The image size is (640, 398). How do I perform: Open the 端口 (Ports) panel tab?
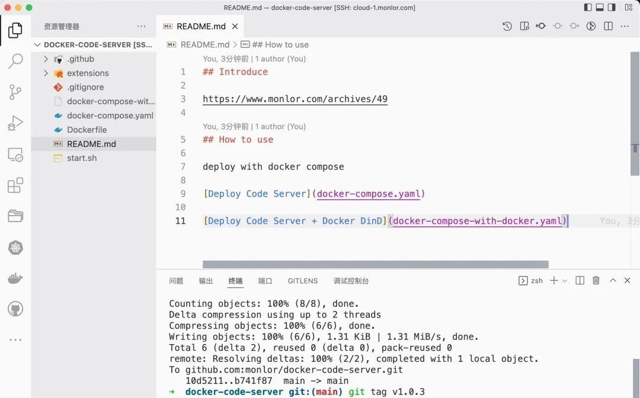(265, 281)
